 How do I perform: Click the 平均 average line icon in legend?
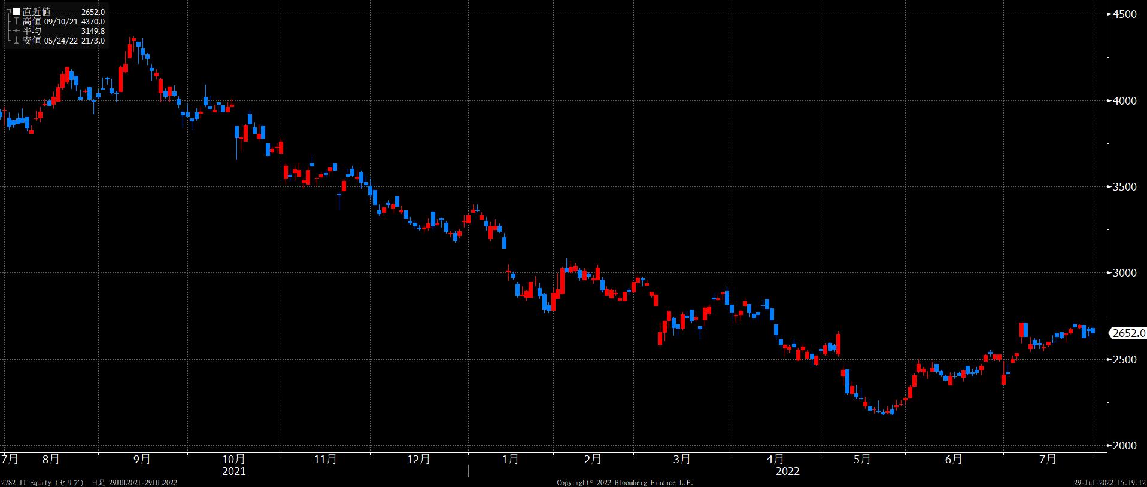coord(16,31)
